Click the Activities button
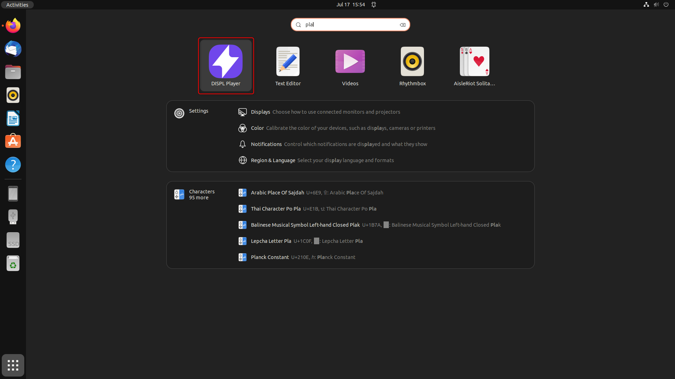 tap(17, 5)
